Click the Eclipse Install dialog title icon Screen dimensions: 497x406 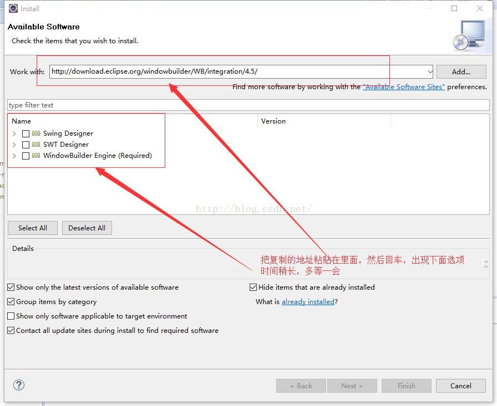coord(13,8)
